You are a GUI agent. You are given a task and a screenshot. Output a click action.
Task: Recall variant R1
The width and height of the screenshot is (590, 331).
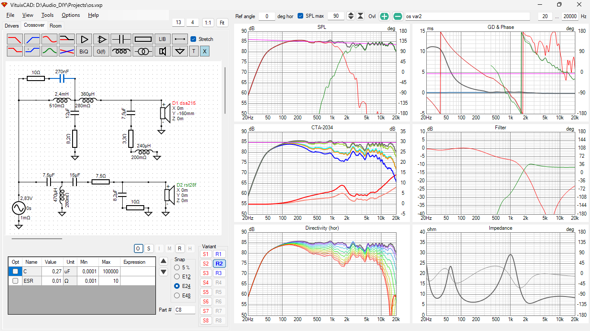coord(219,254)
